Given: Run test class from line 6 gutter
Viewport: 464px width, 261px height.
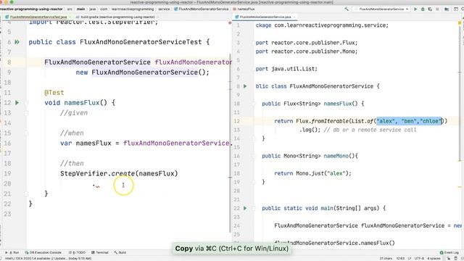Looking at the screenshot, I should (17, 42).
